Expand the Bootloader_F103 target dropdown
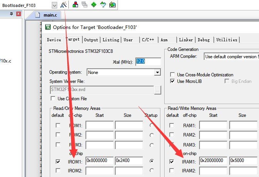The height and width of the screenshot is (177, 259). 55,5
